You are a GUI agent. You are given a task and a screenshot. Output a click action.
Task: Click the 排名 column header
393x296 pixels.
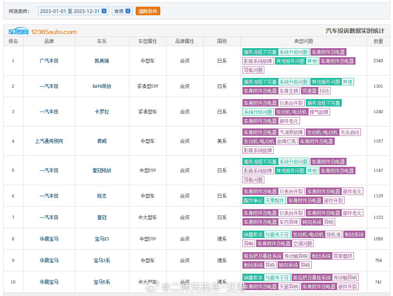click(13, 41)
